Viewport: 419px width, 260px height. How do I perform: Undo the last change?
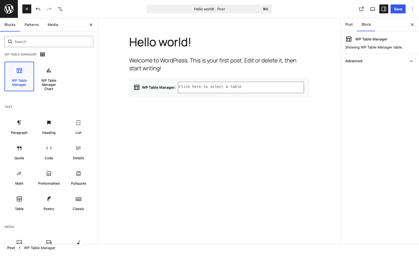pyautogui.click(x=38, y=9)
